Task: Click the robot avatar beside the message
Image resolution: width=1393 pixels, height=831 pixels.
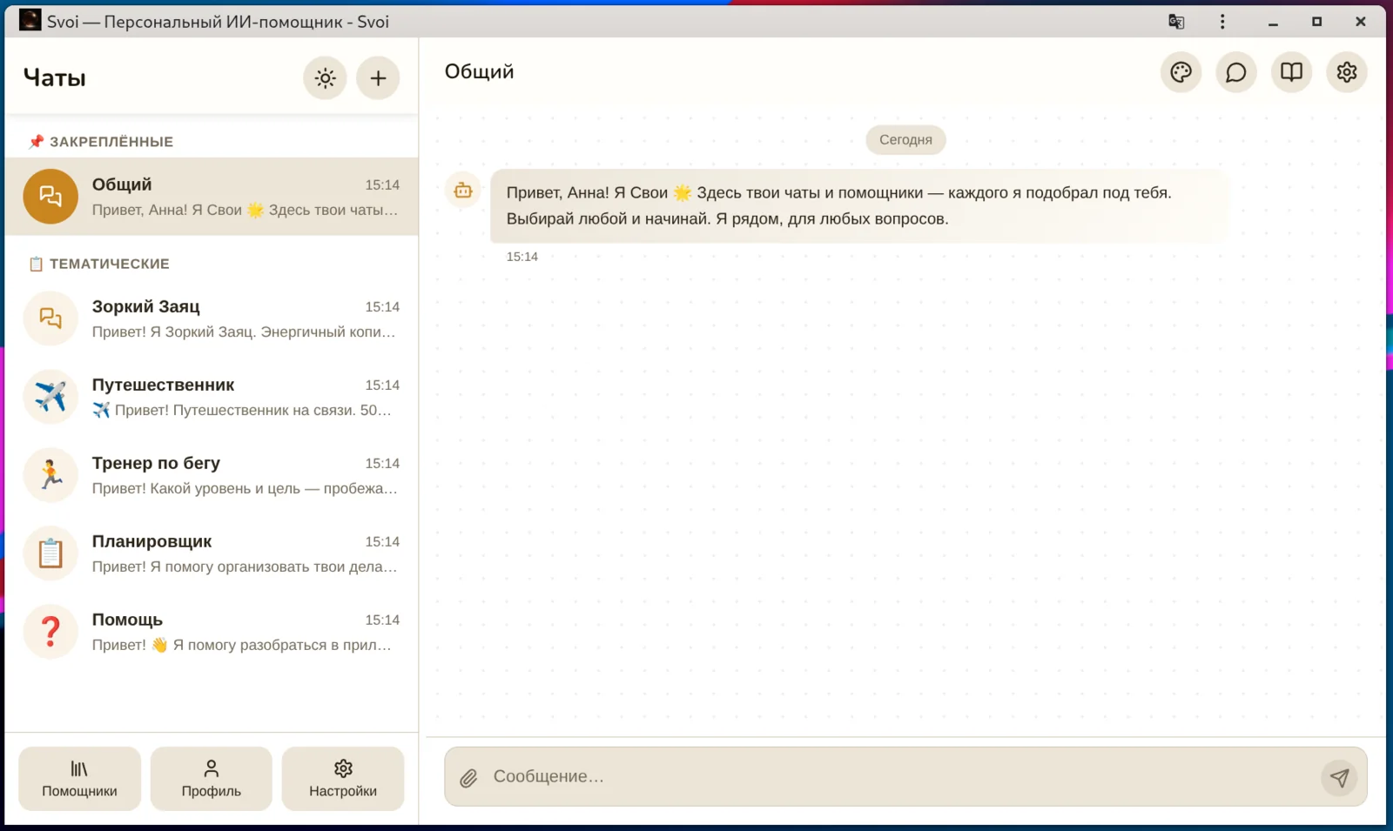Action: click(x=463, y=191)
